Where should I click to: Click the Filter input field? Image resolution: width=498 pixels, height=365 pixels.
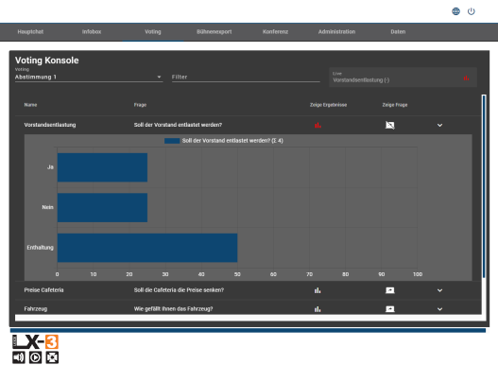(246, 77)
